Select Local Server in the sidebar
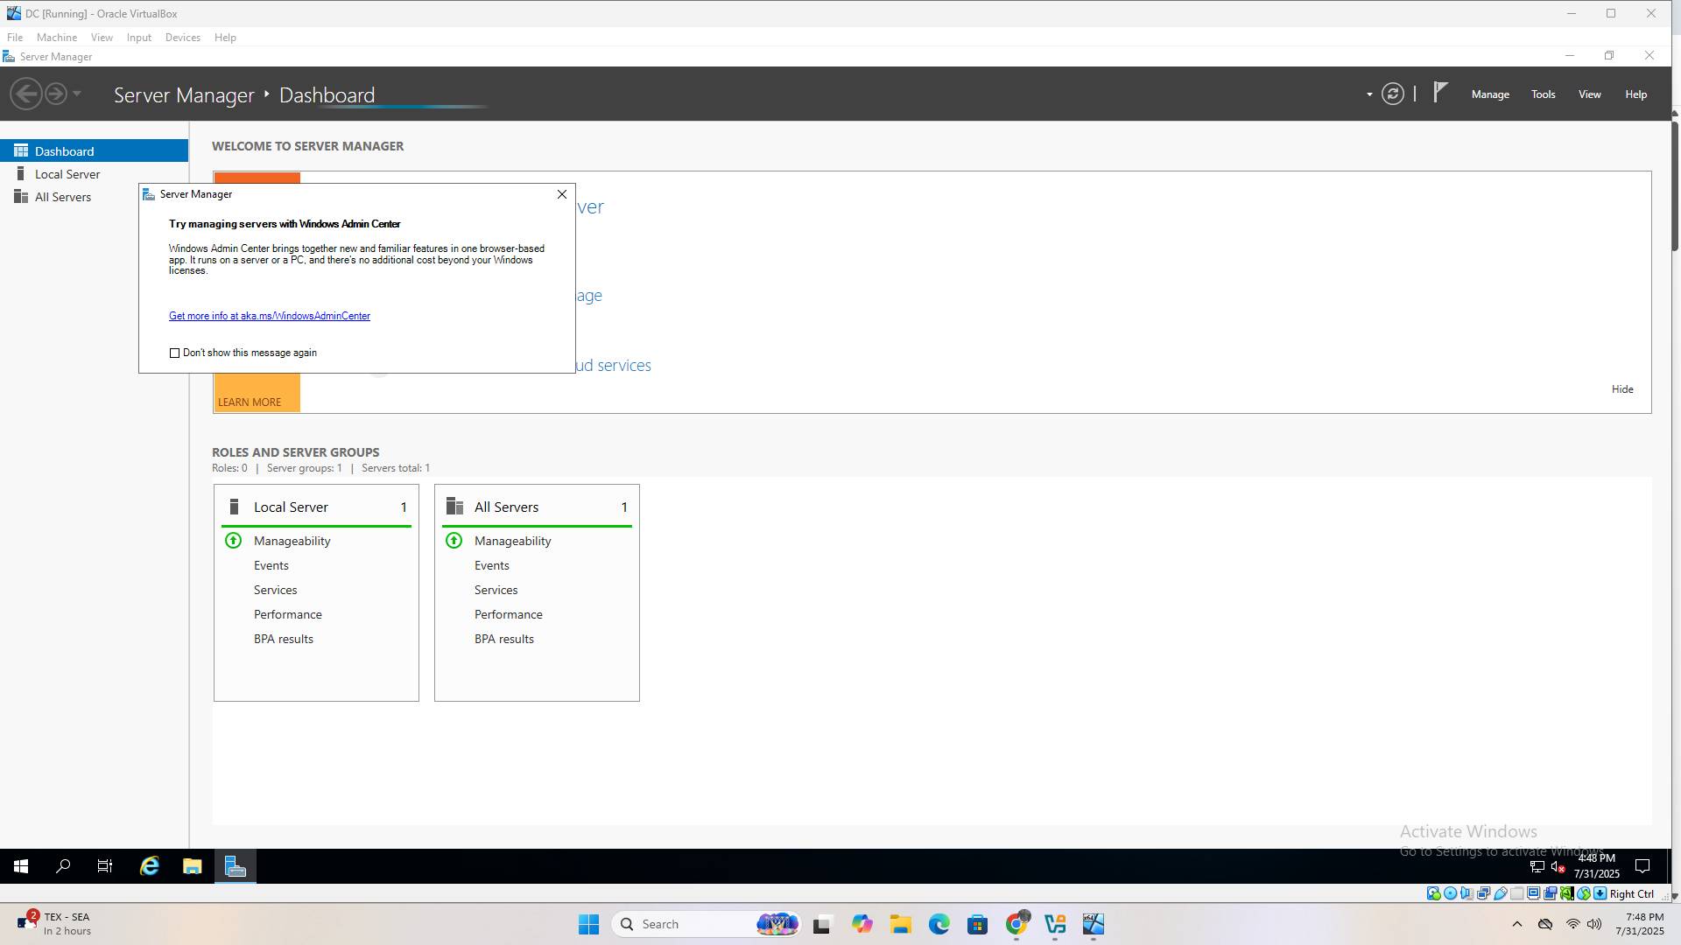Screen dimensions: 1681x945 pyautogui.click(x=67, y=174)
